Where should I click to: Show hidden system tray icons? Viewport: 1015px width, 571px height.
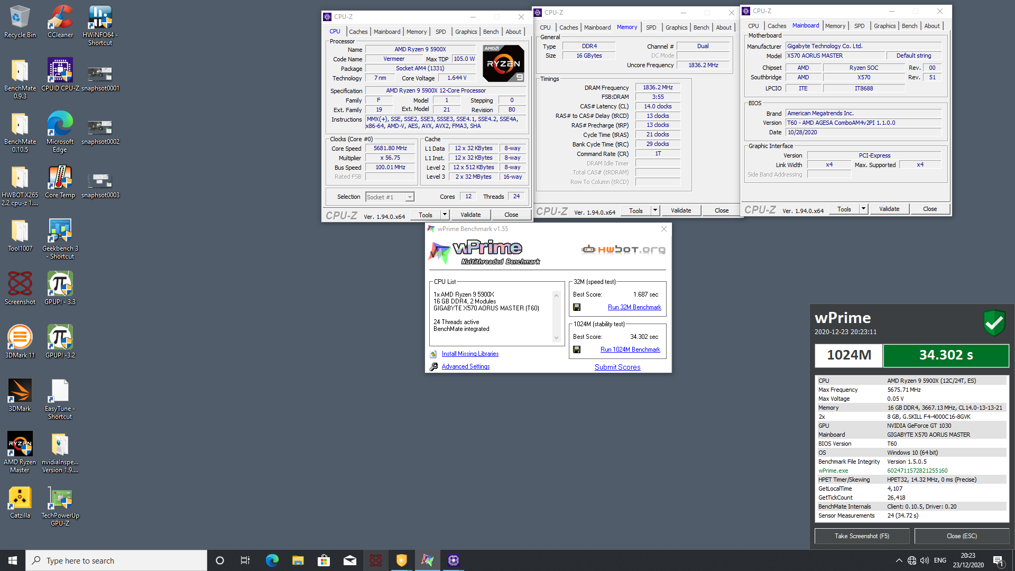pos(899,560)
